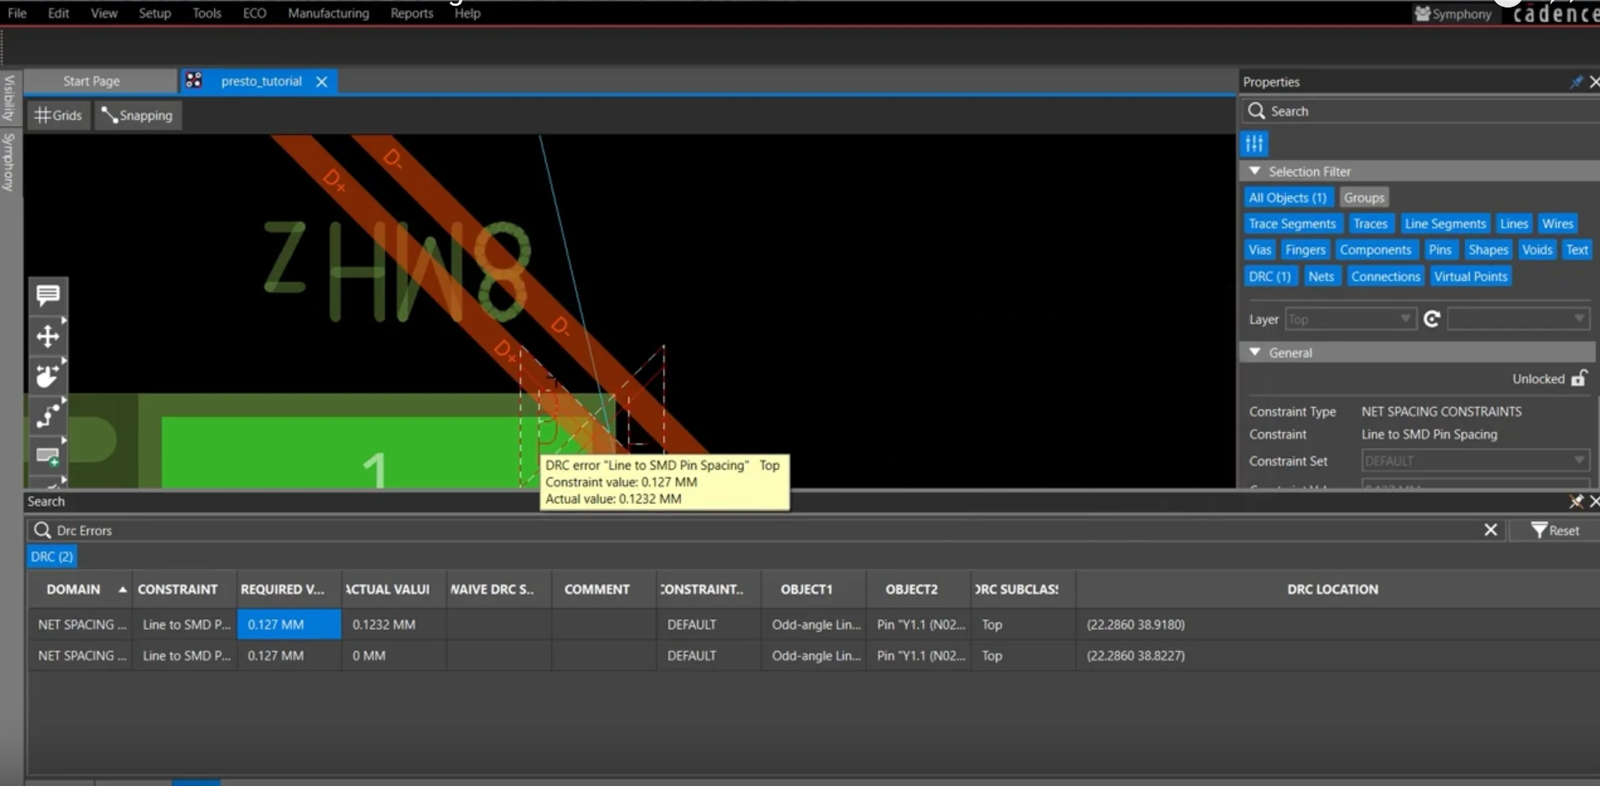Toggle the DRC (1) filter
This screenshot has width=1600, height=786.
[x=1270, y=277]
